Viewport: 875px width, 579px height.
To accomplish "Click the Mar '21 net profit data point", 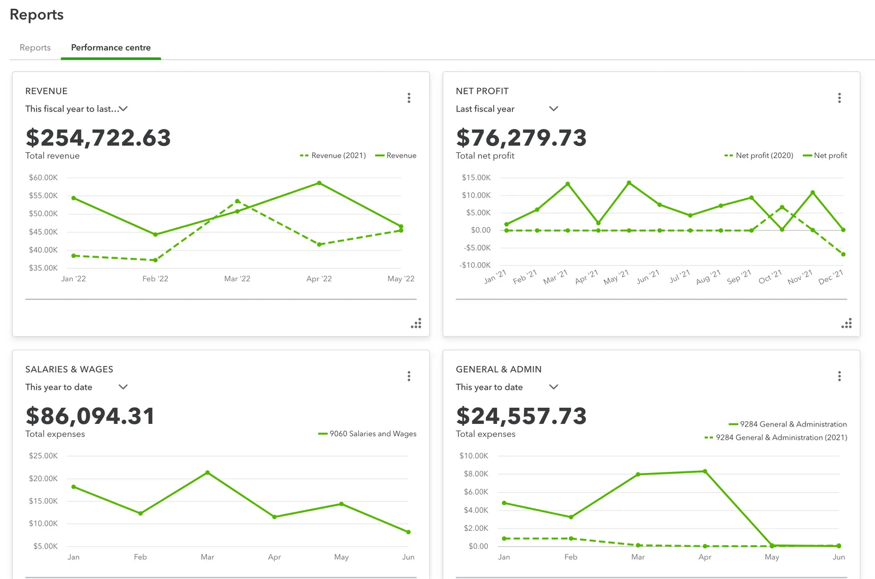I will tap(568, 184).
